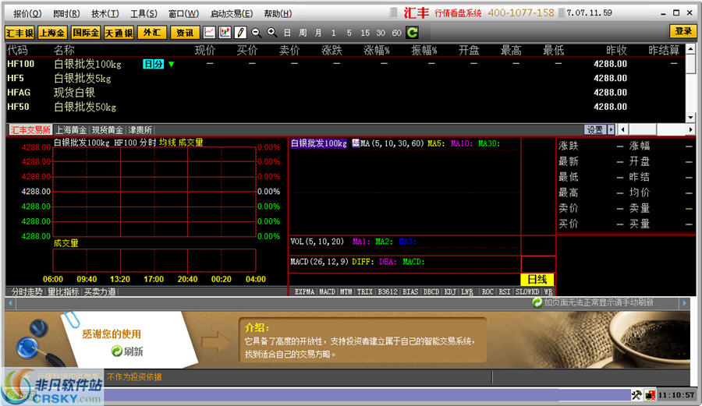702x406 pixels.
Task: Click the 登录 login button
Action: pyautogui.click(x=683, y=31)
